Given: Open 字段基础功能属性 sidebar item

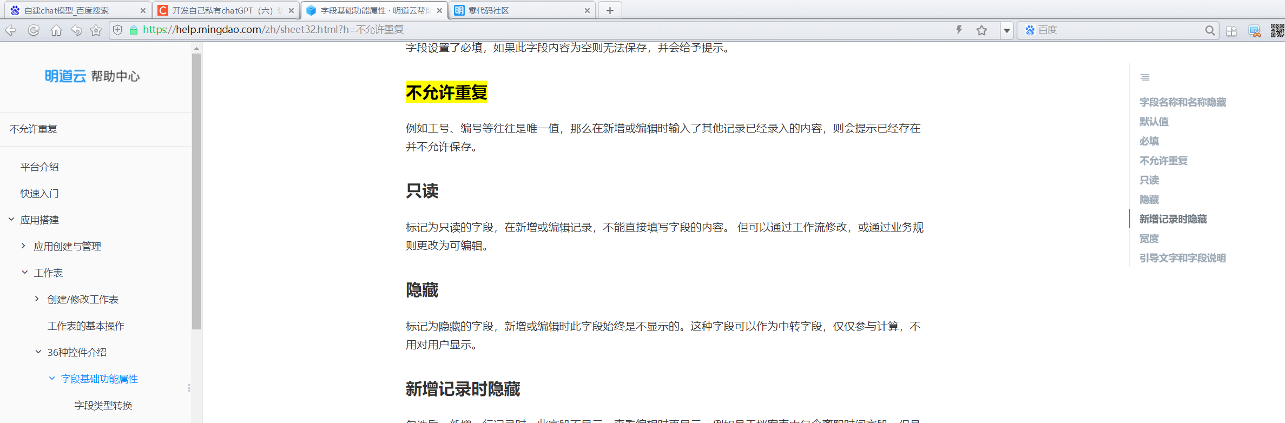Looking at the screenshot, I should (100, 379).
